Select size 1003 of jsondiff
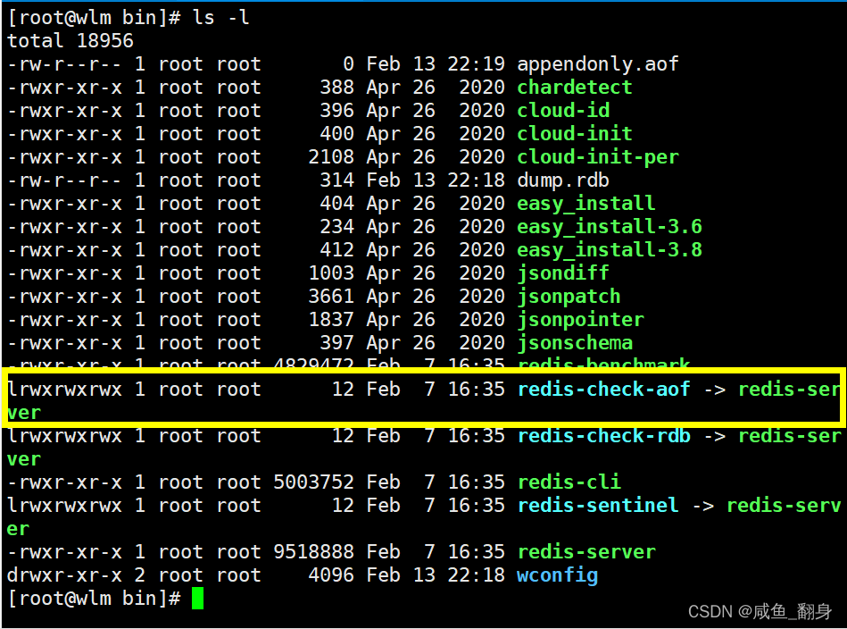The width and height of the screenshot is (847, 629). coord(330,273)
